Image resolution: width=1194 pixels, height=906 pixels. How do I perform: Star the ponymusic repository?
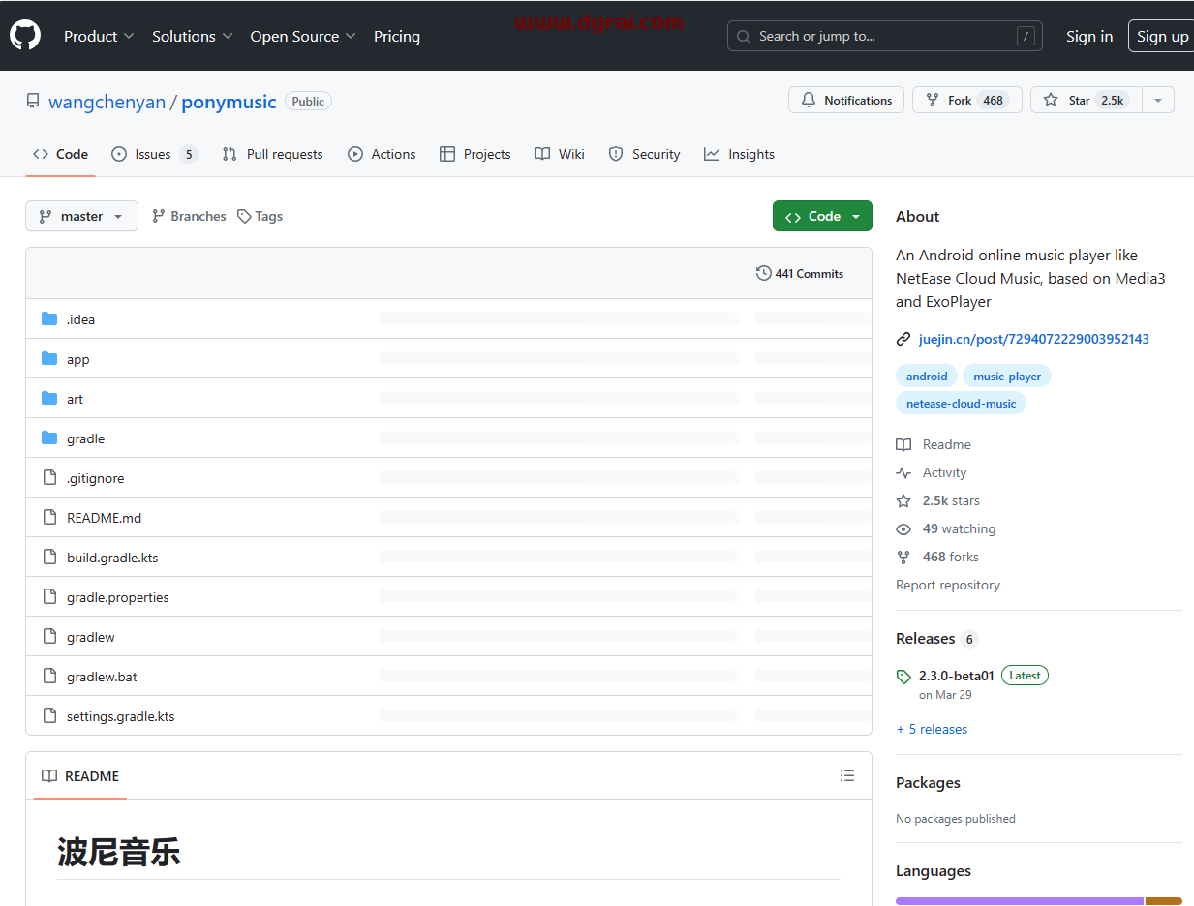pyautogui.click(x=1087, y=100)
